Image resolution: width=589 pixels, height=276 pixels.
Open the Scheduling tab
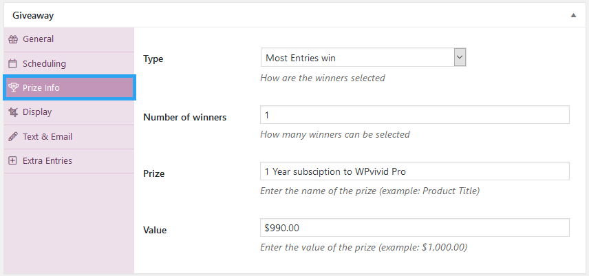(x=69, y=63)
